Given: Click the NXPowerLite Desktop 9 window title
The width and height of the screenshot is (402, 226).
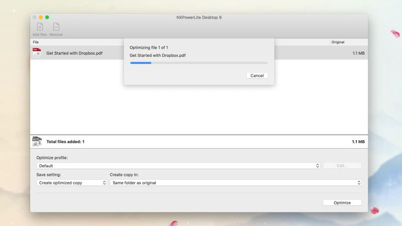Looking at the screenshot, I should click(199, 18).
